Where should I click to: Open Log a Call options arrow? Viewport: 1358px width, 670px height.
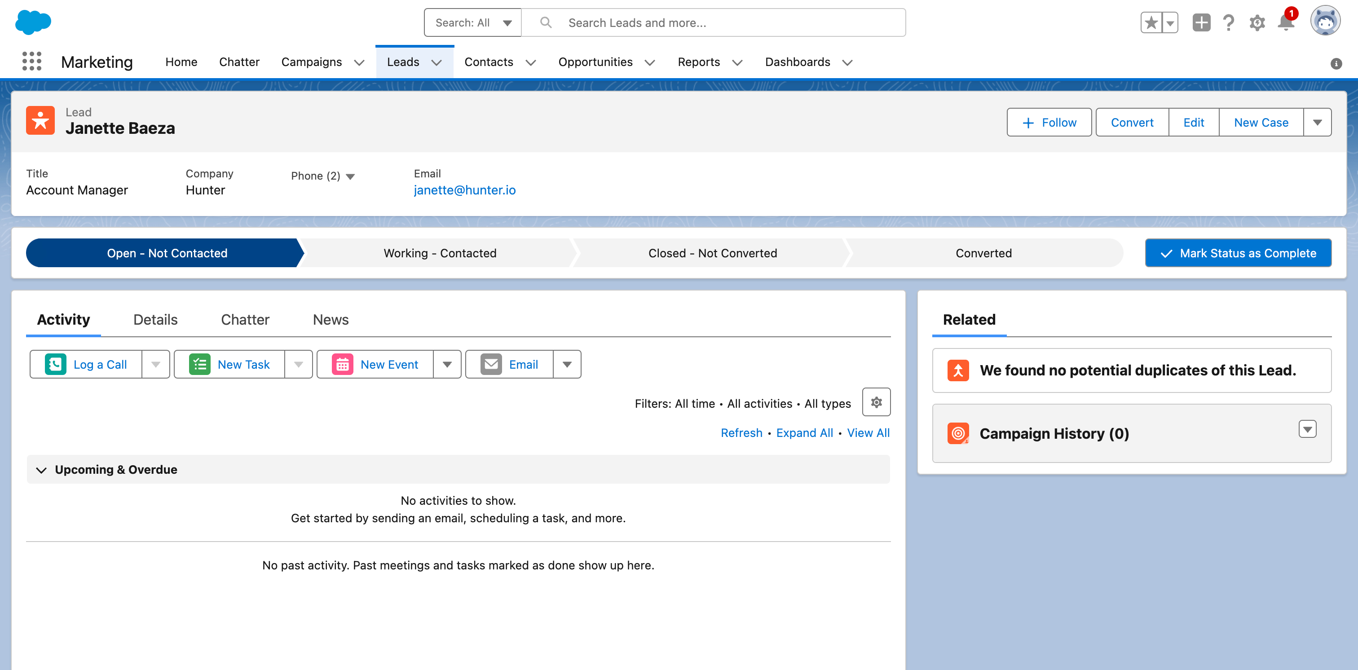(155, 364)
